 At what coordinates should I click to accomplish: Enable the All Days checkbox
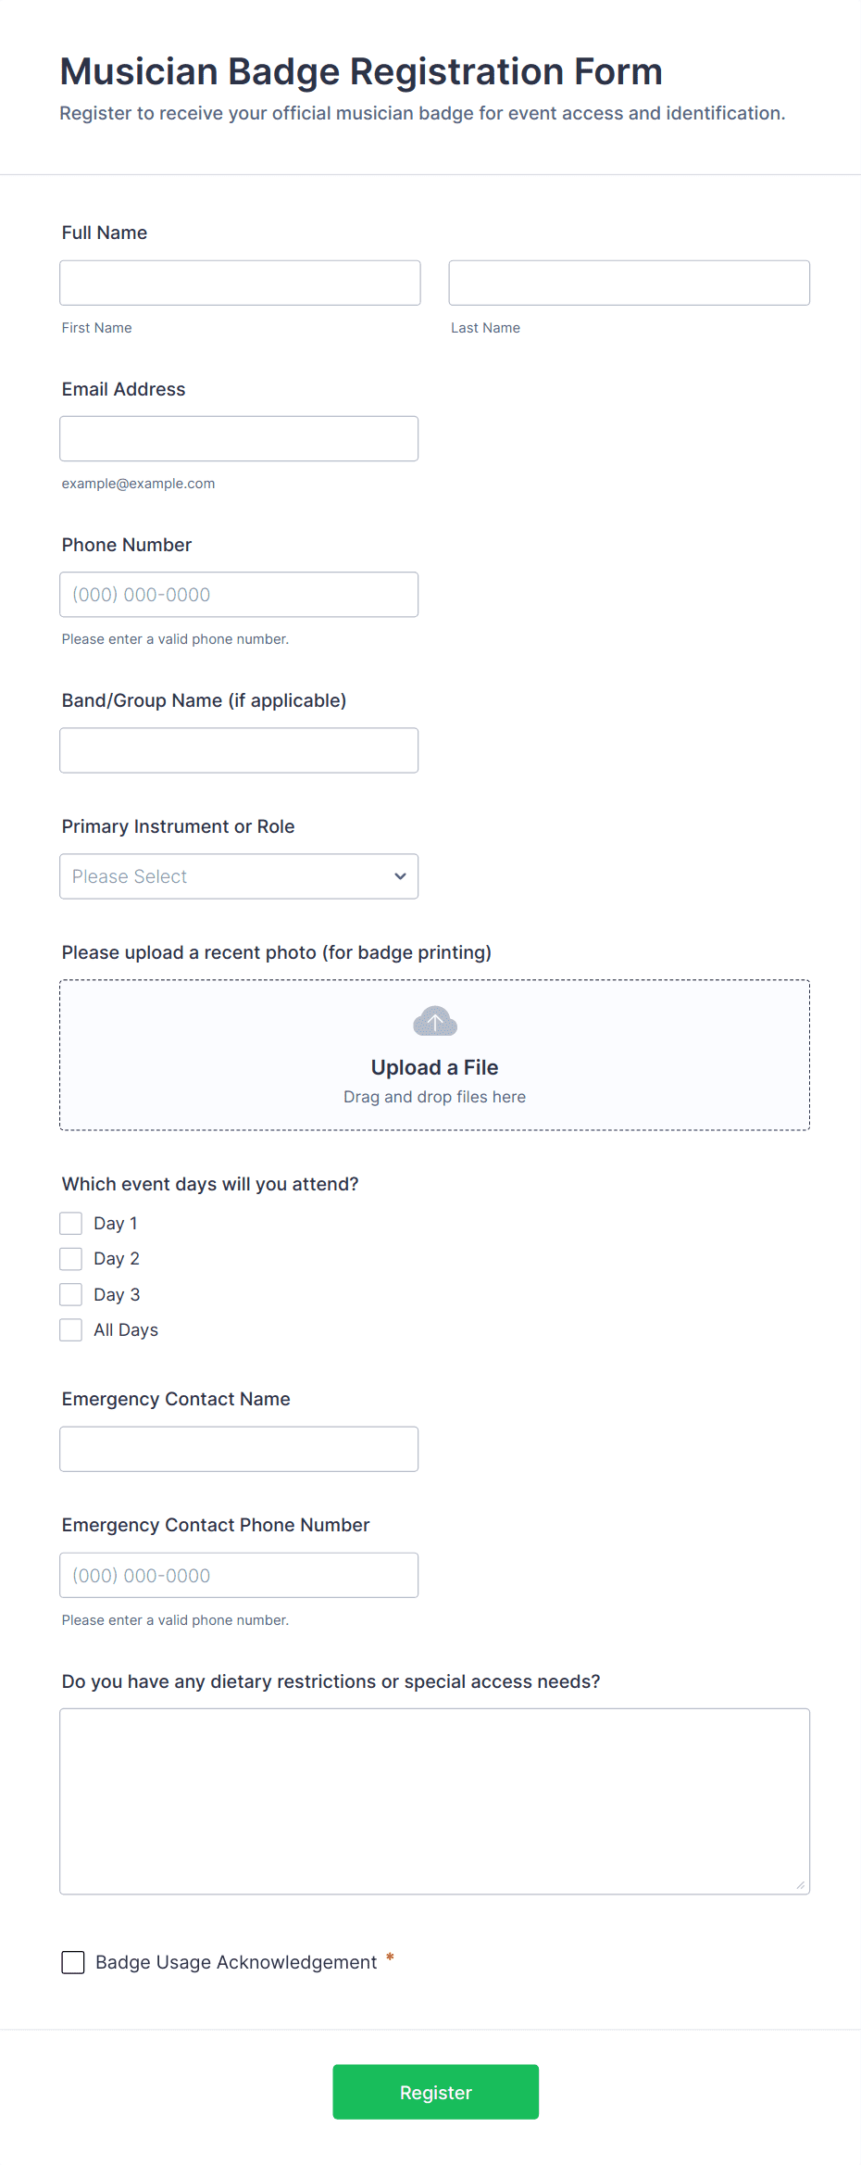click(x=71, y=1329)
